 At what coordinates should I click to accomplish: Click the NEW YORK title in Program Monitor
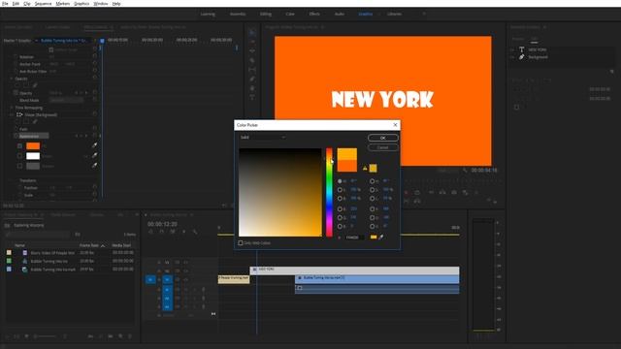click(382, 99)
